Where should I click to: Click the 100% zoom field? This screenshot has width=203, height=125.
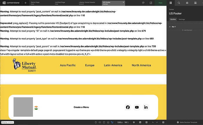[127, 122]
